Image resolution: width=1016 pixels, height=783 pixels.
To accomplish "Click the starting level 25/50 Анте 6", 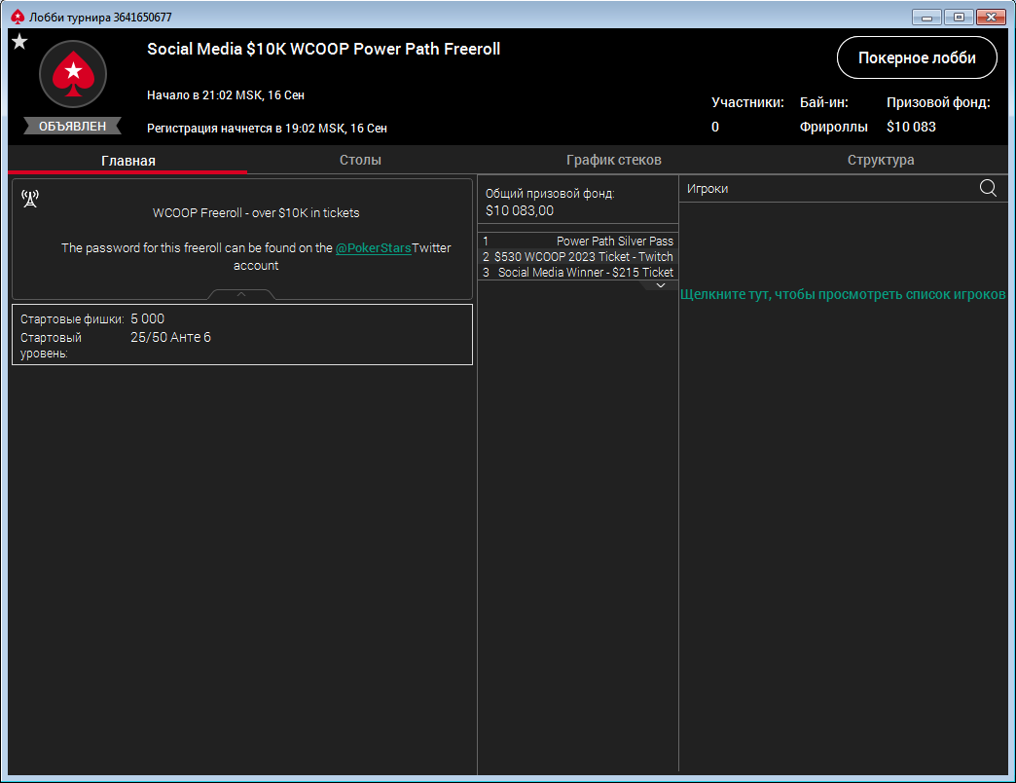I will point(170,337).
